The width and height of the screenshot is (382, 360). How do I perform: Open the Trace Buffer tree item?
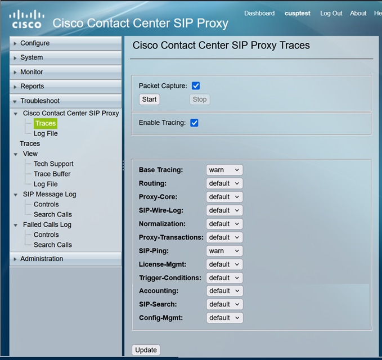click(52, 174)
